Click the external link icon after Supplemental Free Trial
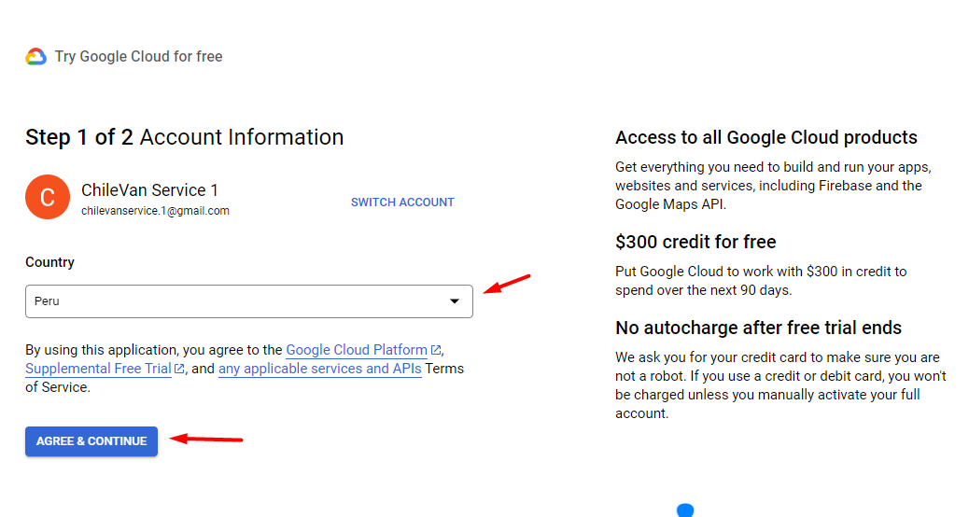 coord(179,369)
